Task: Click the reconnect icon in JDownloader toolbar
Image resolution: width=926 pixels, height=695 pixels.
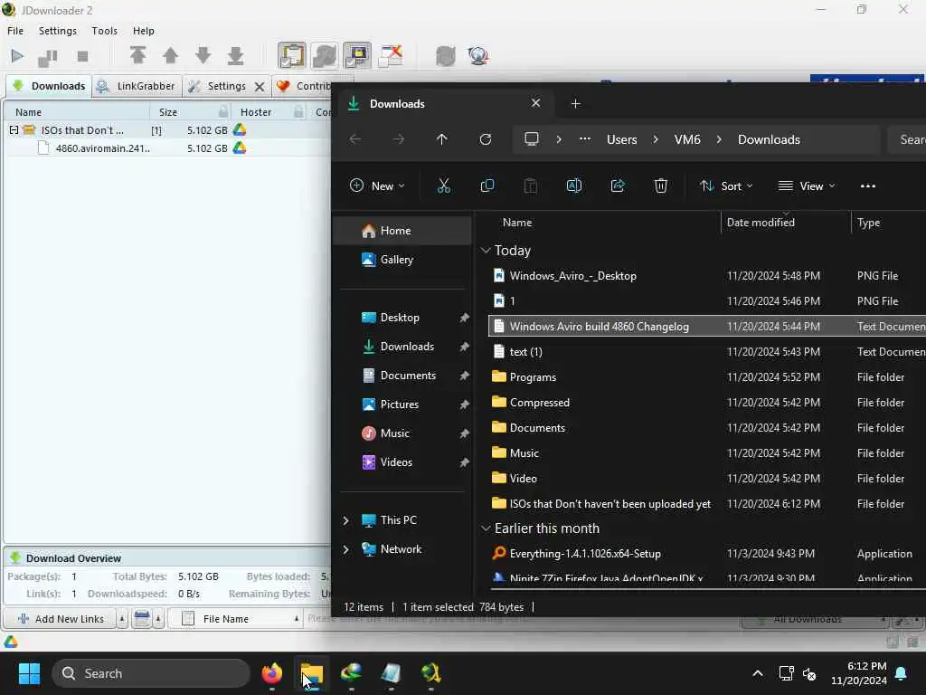Action: (x=446, y=56)
